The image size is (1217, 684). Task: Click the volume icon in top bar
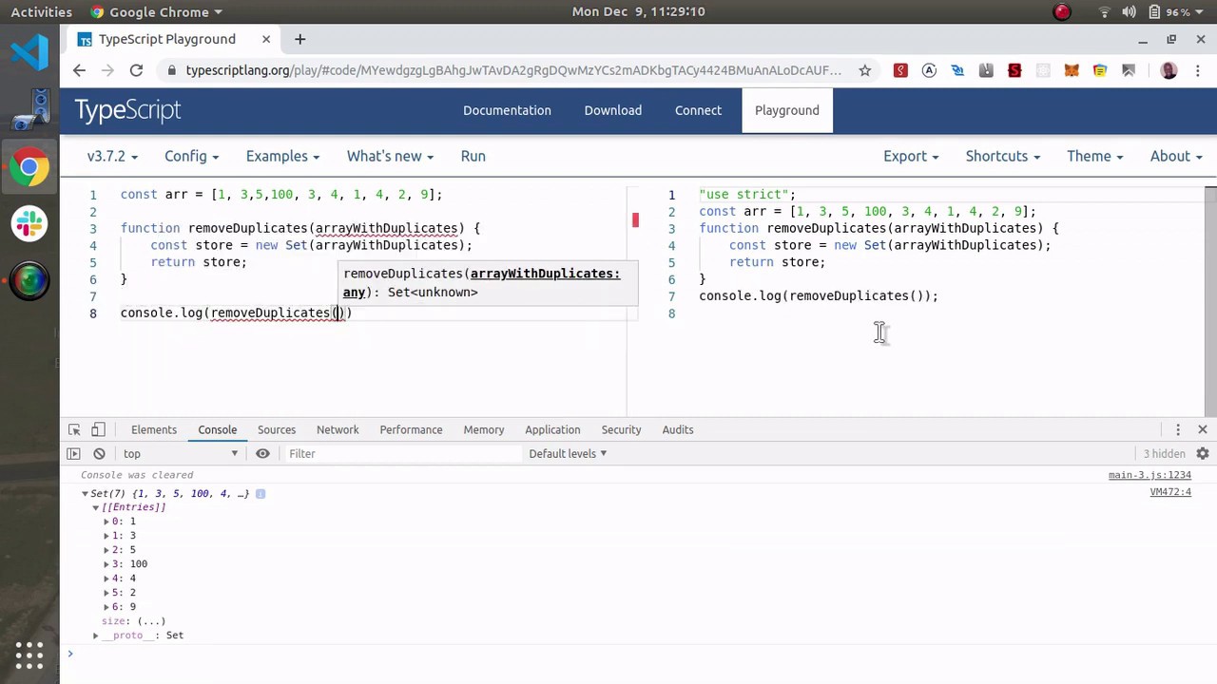(x=1129, y=12)
